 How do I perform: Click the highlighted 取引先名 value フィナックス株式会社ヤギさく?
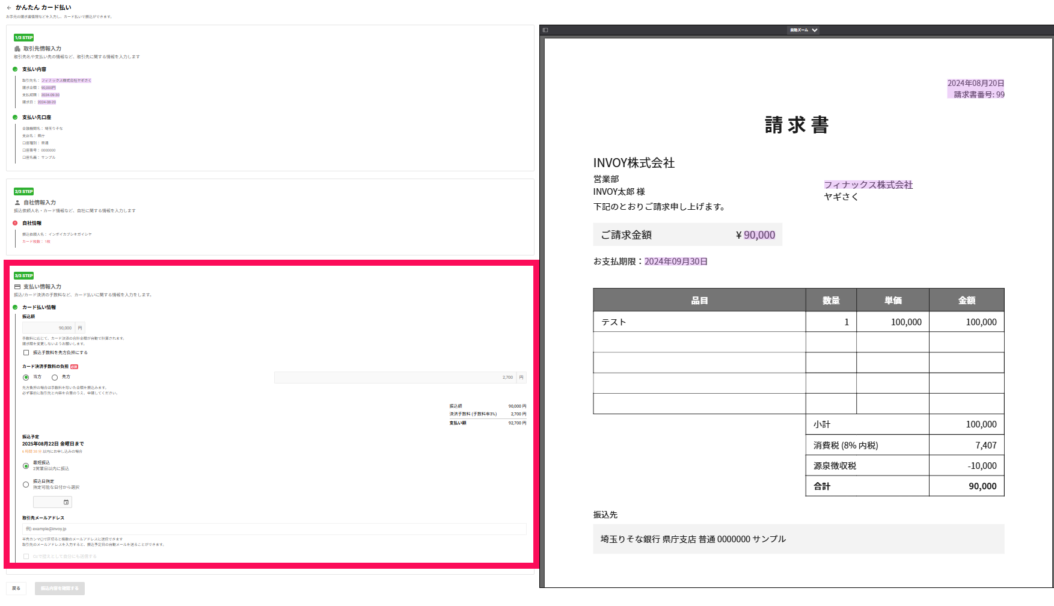tap(66, 81)
